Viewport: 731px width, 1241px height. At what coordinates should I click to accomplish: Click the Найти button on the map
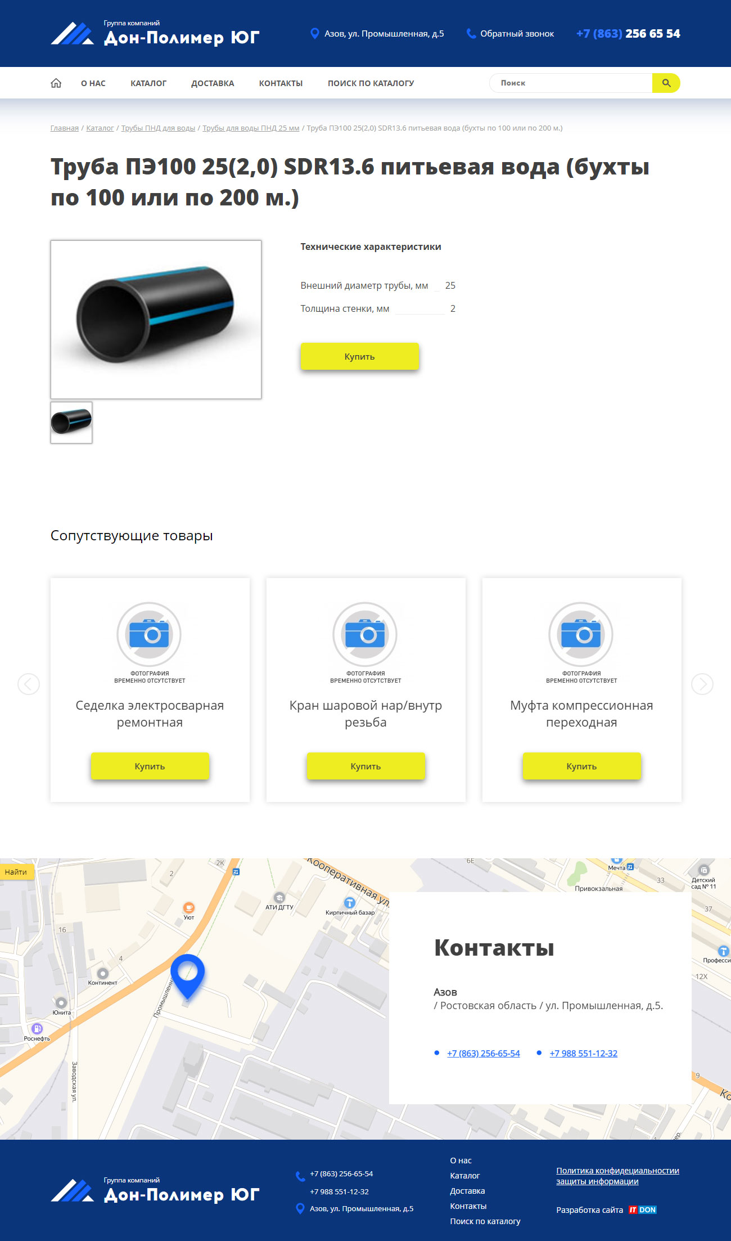(16, 872)
